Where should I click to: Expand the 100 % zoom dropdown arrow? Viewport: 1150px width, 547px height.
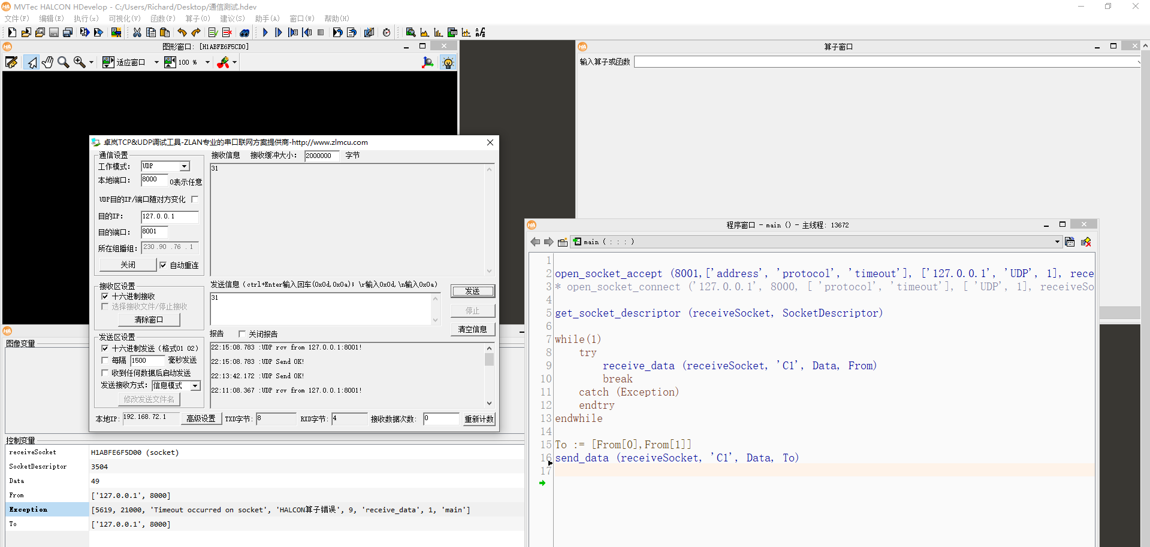[x=208, y=62]
